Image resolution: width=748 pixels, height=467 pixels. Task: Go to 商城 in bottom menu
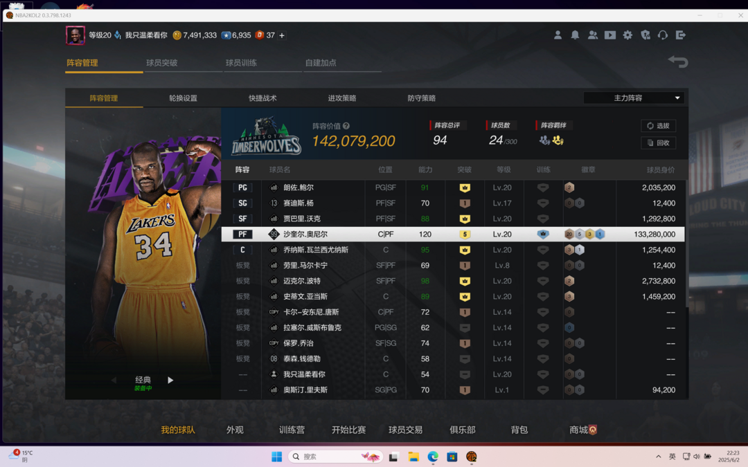click(x=582, y=430)
